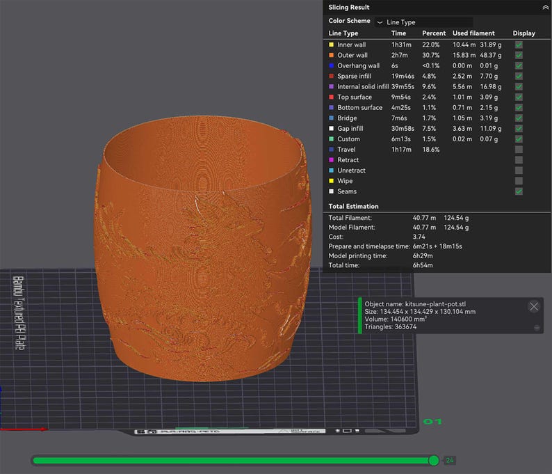Collapse the Slicing Result panel

(545, 8)
